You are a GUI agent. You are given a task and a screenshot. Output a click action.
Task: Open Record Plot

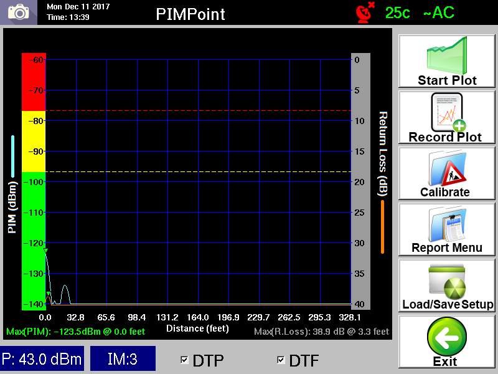tap(446, 117)
